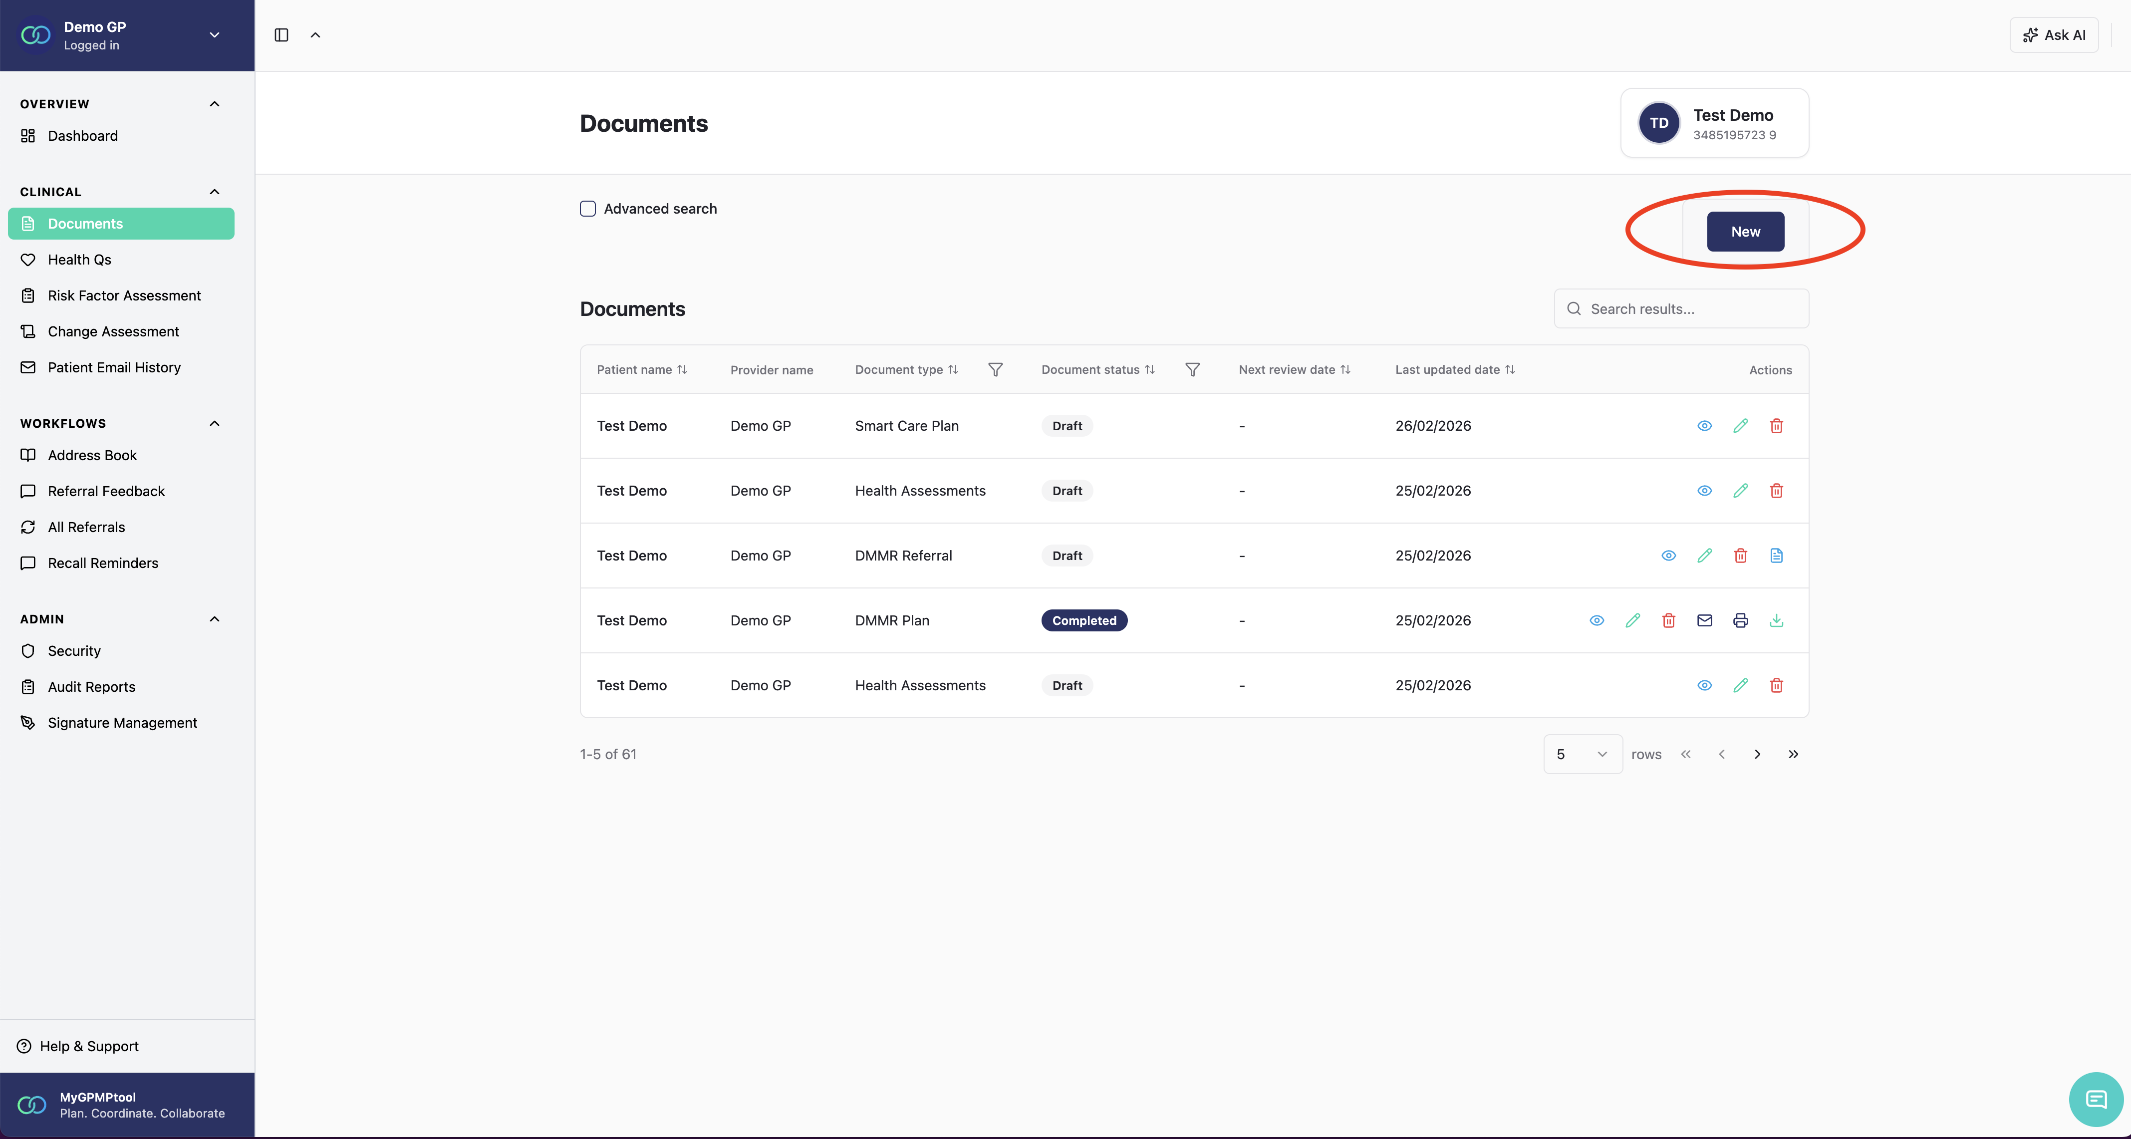Expand the Demo GP account menu
2131x1139 pixels.
214,35
